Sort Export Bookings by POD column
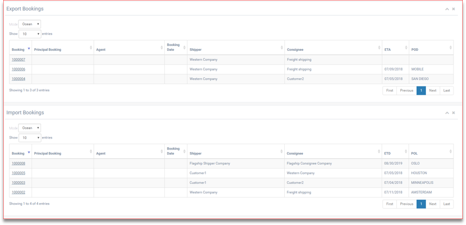This screenshot has width=466, height=225. click(x=432, y=48)
